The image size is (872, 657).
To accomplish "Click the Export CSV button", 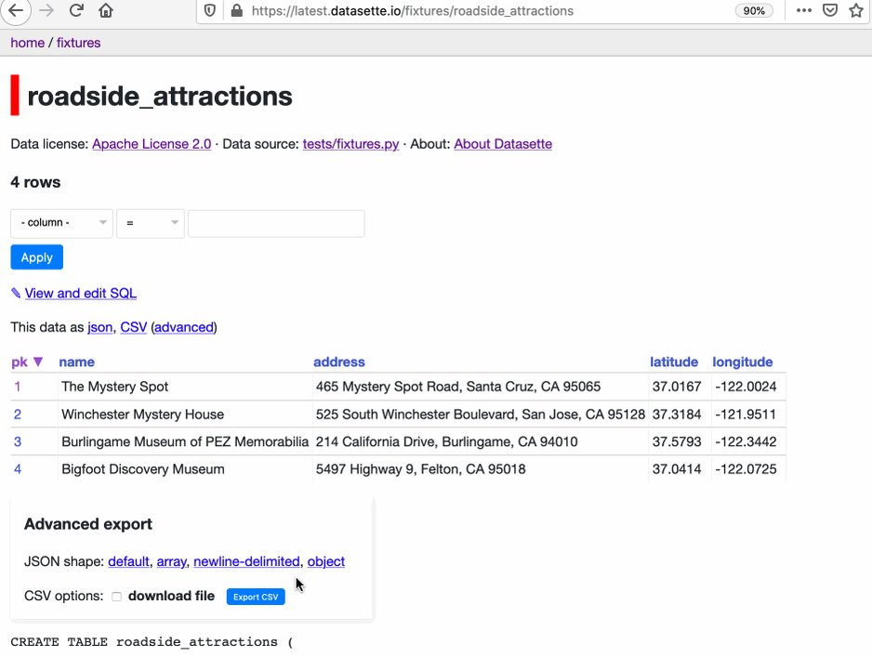I will pyautogui.click(x=256, y=597).
